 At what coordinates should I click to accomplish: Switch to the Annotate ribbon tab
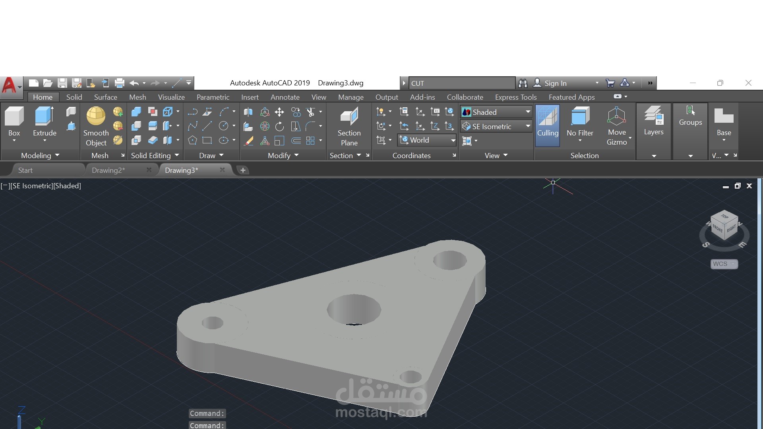pos(285,97)
